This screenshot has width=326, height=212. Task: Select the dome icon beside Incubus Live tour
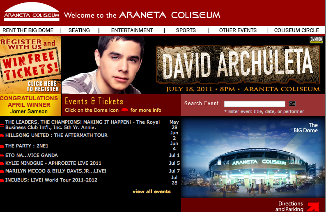tap(2, 180)
